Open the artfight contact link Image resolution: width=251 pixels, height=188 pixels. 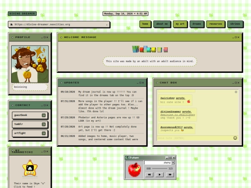click(30, 133)
